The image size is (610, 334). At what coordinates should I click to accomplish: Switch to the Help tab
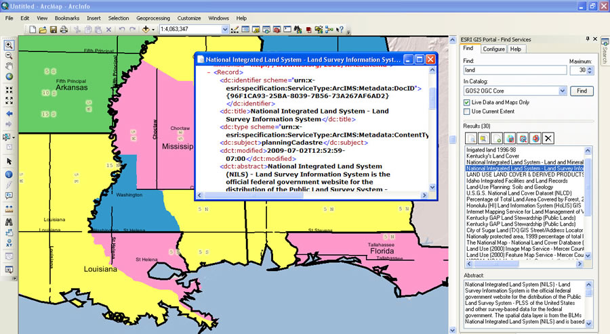tap(516, 49)
